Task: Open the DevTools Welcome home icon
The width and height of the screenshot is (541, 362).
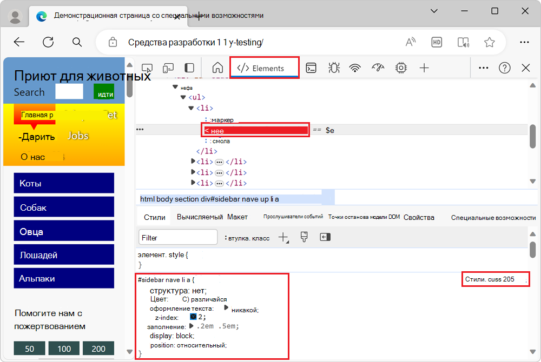Action: 217,68
